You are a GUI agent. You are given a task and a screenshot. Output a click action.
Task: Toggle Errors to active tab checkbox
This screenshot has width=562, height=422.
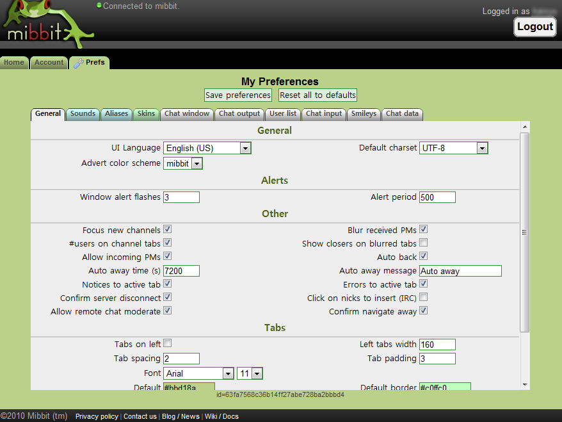click(423, 284)
